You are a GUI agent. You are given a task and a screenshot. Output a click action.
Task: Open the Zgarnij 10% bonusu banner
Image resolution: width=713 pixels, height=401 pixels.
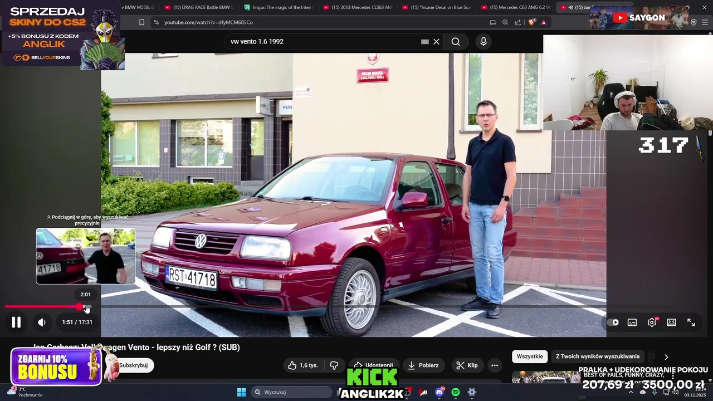(x=56, y=366)
